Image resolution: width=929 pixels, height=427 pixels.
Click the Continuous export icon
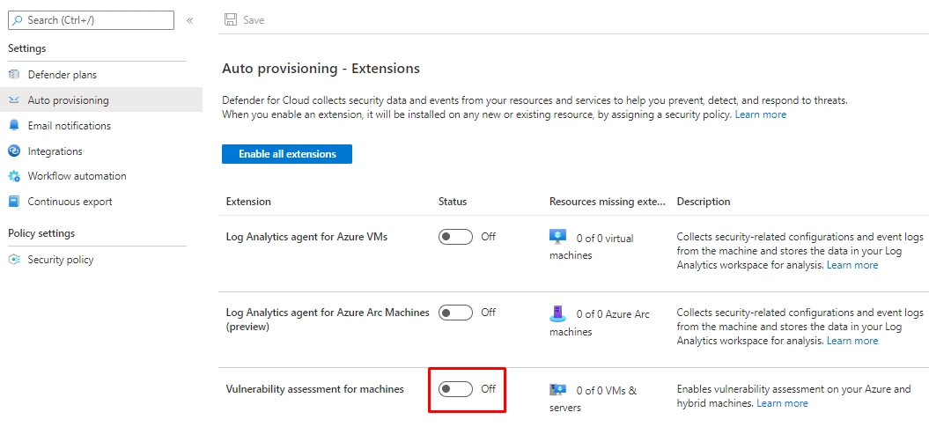pos(14,202)
